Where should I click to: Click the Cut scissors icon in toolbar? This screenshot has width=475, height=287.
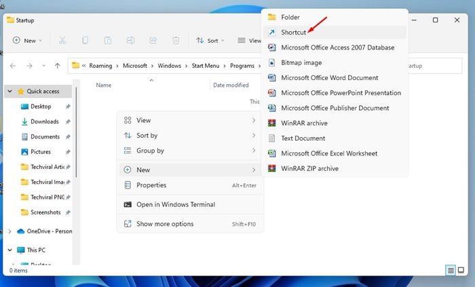point(62,41)
